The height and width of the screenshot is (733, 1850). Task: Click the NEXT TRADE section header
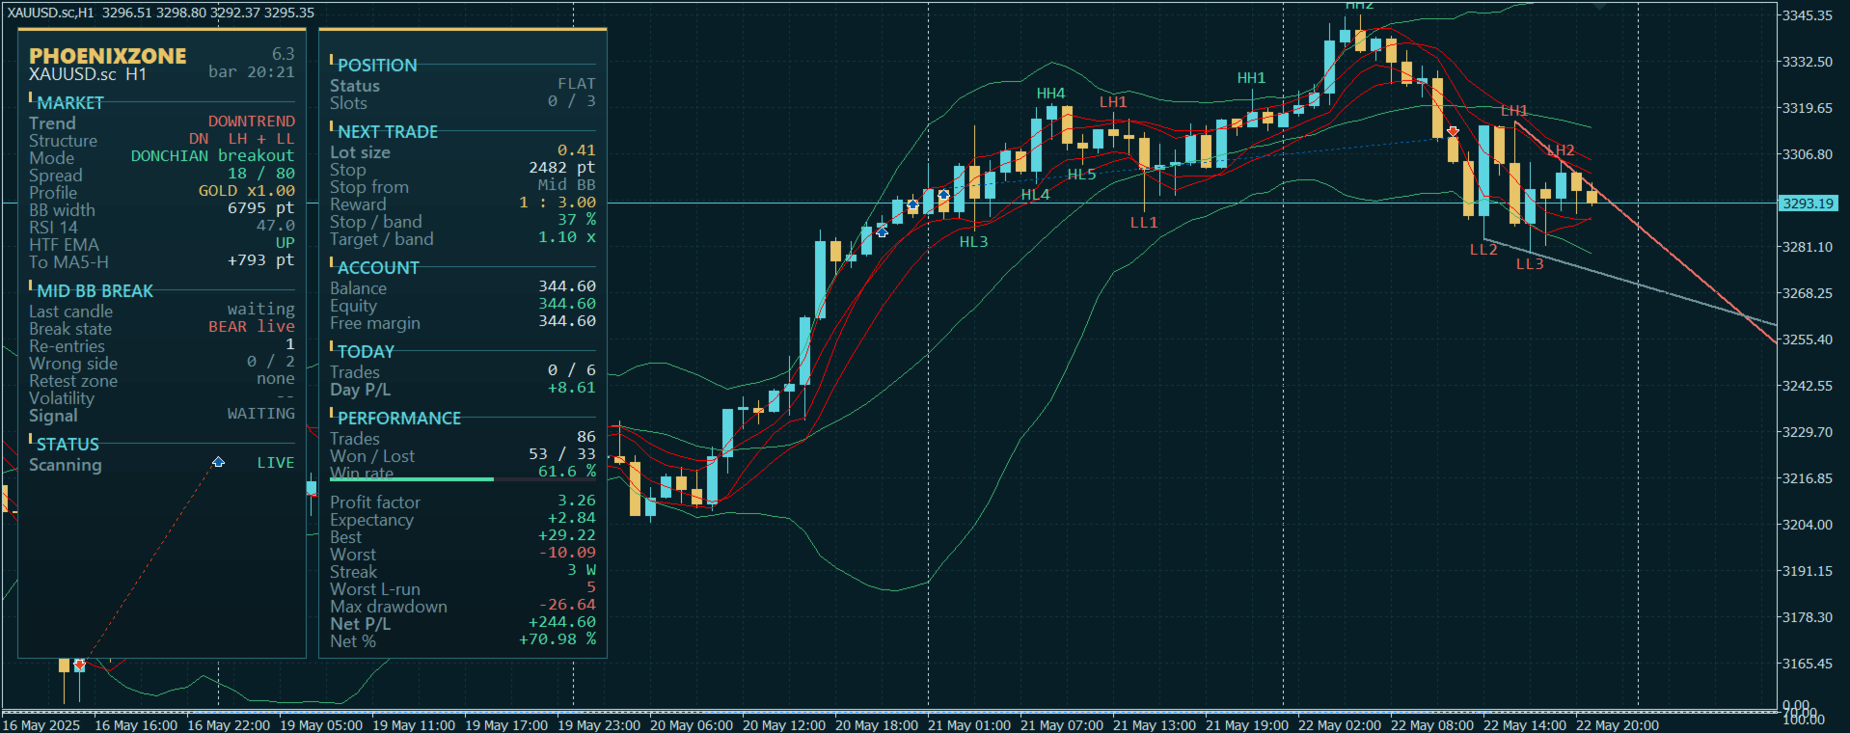388,131
